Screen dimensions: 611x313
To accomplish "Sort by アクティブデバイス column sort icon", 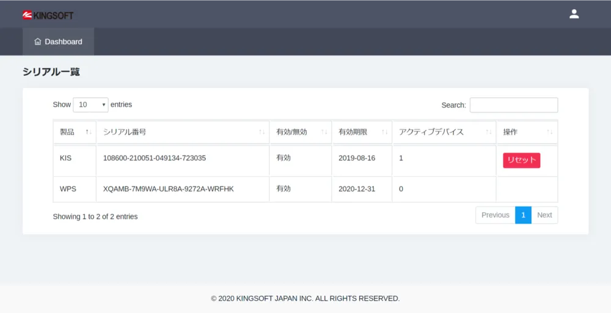I will 489,132.
